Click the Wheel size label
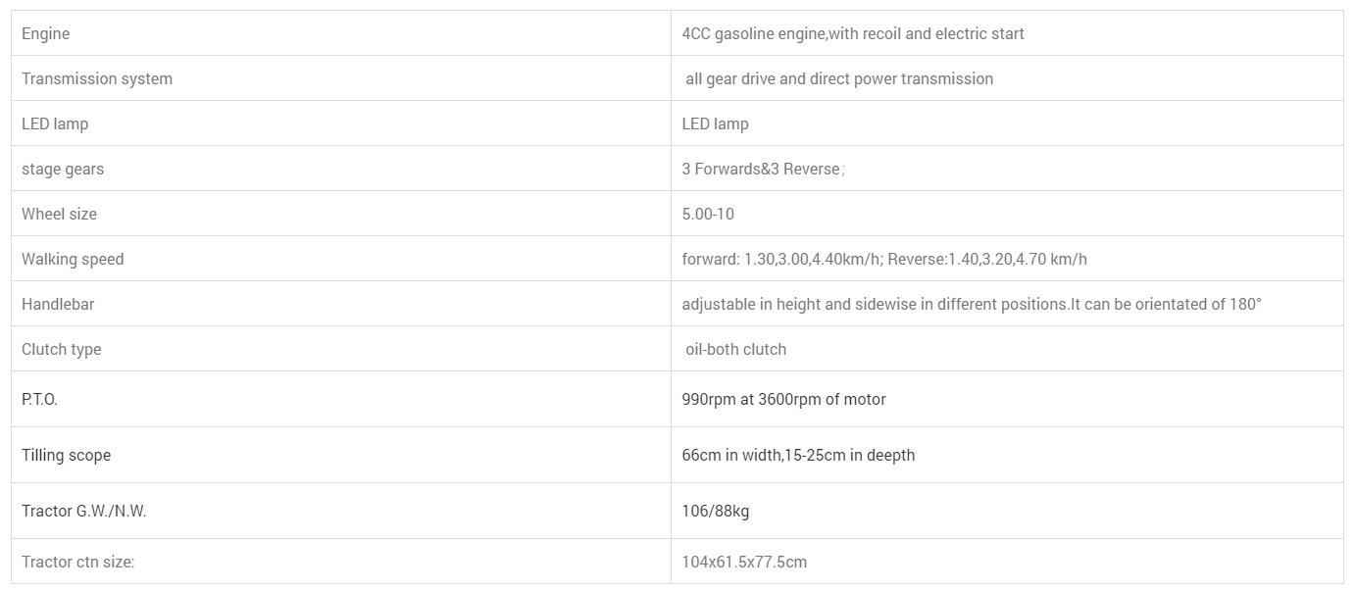The height and width of the screenshot is (590, 1355). 60,214
